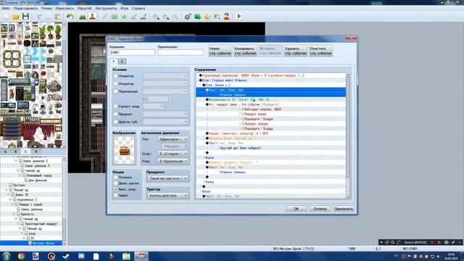464x261 pixels.
Task: Undo last action with green arrow
Action: coord(70,16)
